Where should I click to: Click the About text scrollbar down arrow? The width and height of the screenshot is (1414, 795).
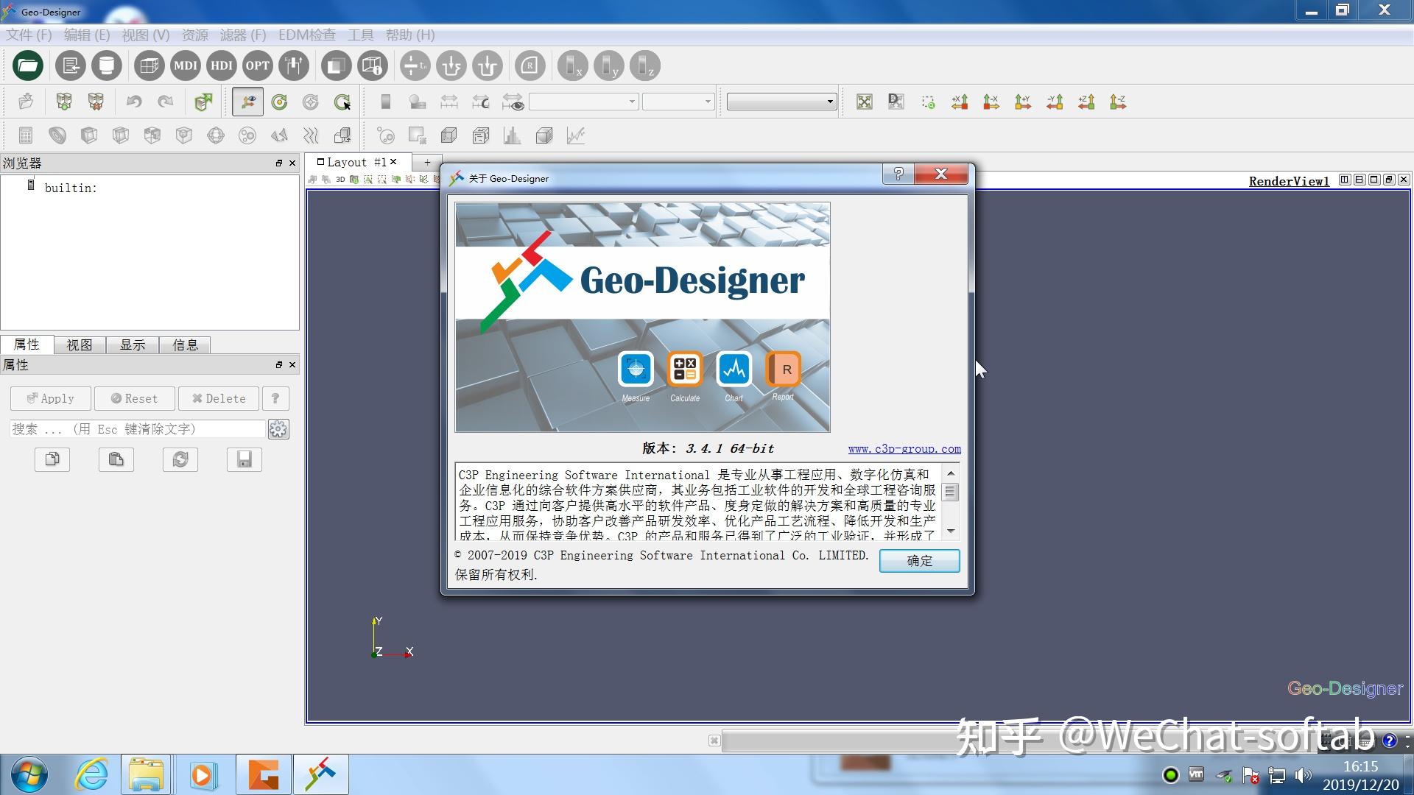(951, 531)
